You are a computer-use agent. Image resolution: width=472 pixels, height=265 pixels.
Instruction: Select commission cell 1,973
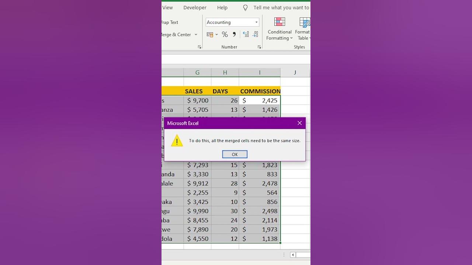tap(260, 229)
